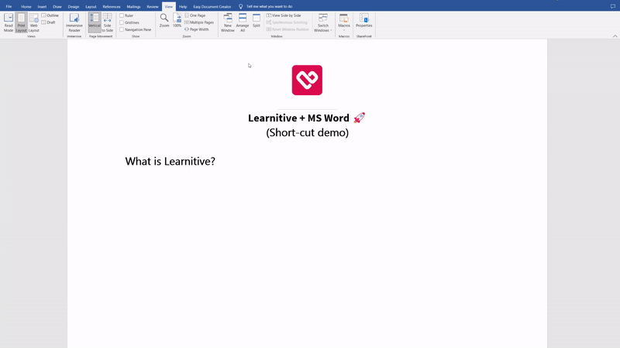Screen dimensions: 620x348
Task: Open a New Window
Action: coord(228,22)
